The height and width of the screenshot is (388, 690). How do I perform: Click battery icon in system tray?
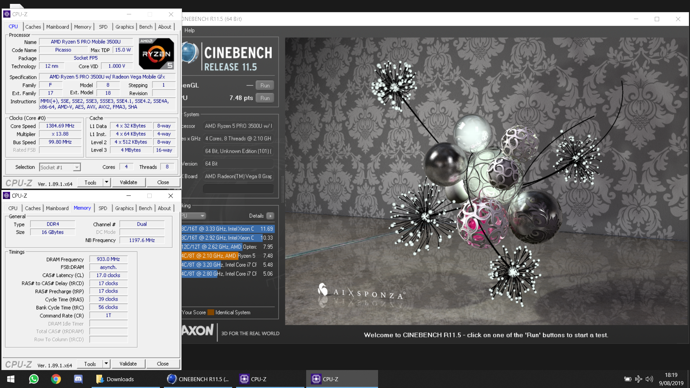[x=628, y=379]
